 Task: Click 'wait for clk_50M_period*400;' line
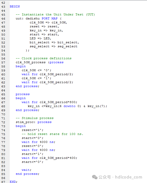[x=49, y=158]
